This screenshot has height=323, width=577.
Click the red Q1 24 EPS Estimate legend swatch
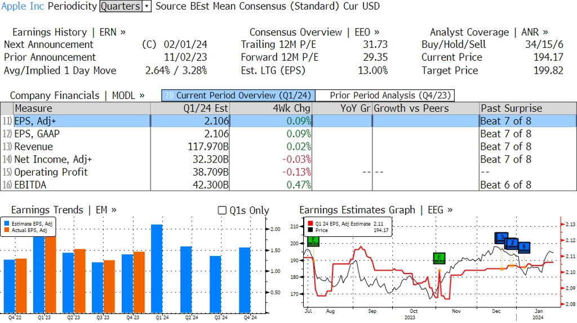(310, 223)
